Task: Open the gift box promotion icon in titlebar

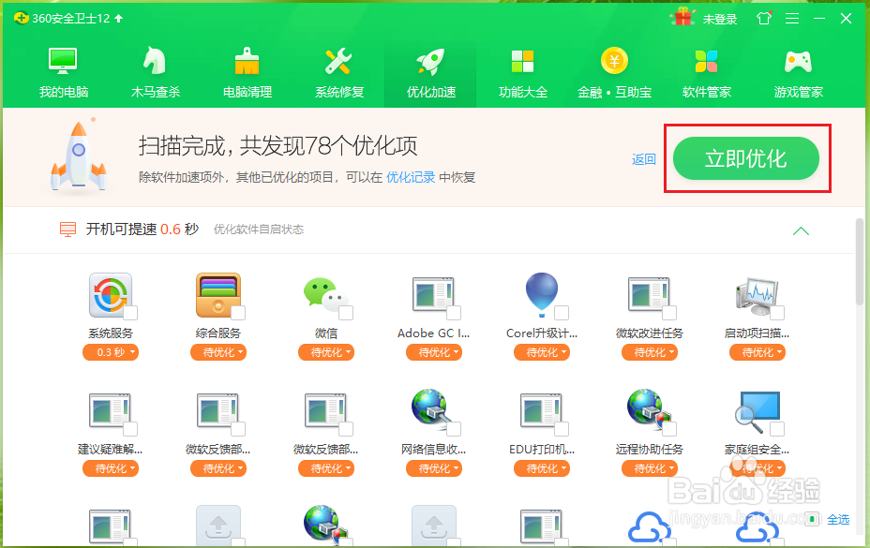Action: (x=682, y=16)
